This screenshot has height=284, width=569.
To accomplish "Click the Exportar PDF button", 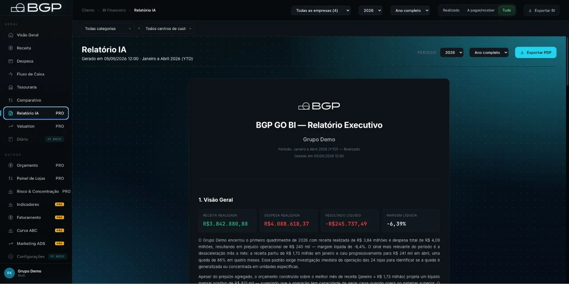I will click(536, 52).
